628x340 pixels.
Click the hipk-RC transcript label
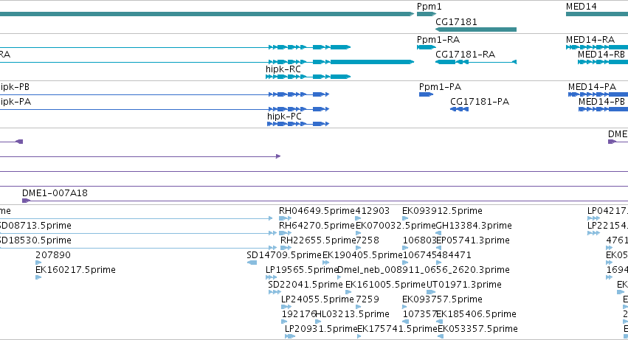coord(283,69)
